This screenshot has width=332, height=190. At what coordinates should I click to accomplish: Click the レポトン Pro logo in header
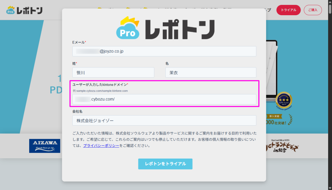[x=24, y=10]
